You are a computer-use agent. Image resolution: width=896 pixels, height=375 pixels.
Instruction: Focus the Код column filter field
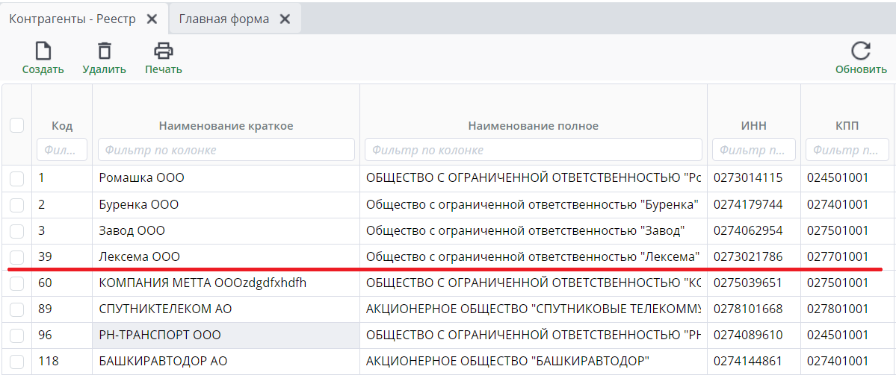pos(62,150)
